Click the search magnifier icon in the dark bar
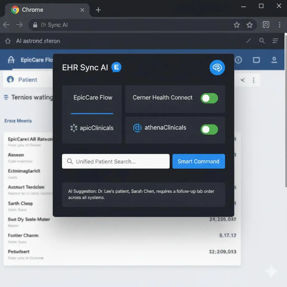The height and width of the screenshot is (287, 287). pos(262,41)
